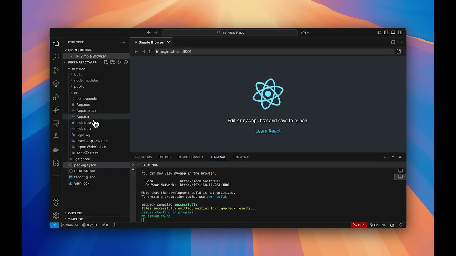Viewport: 456px width, 256px height.
Task: Click New Folder icon in explorer header
Action: click(113, 62)
